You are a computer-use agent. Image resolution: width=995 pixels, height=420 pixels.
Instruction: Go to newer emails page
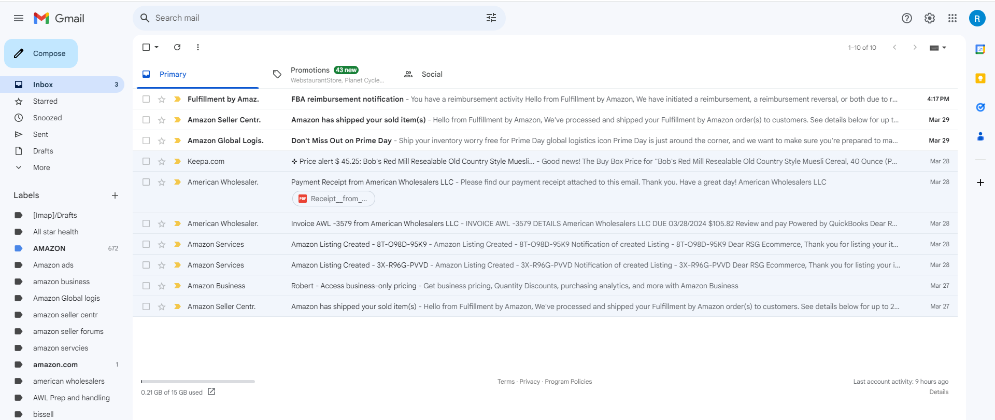click(x=894, y=47)
